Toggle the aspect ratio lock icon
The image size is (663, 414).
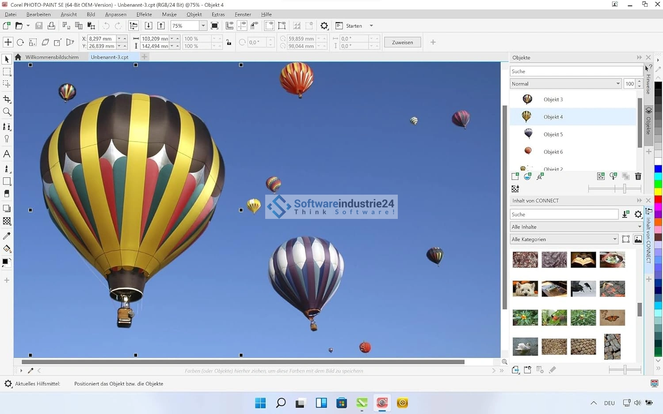tap(229, 42)
